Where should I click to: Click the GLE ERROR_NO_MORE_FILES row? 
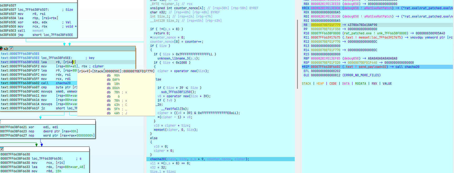[x=342, y=75]
